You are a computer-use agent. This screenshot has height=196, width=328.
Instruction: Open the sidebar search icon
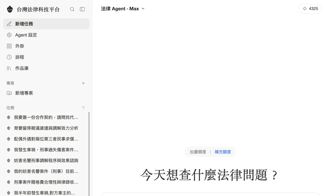72,9
